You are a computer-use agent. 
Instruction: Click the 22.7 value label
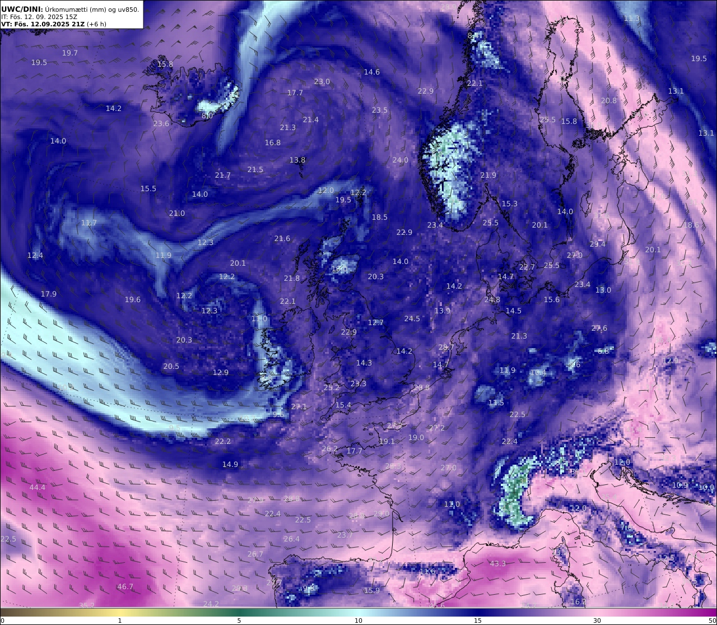[x=527, y=267]
